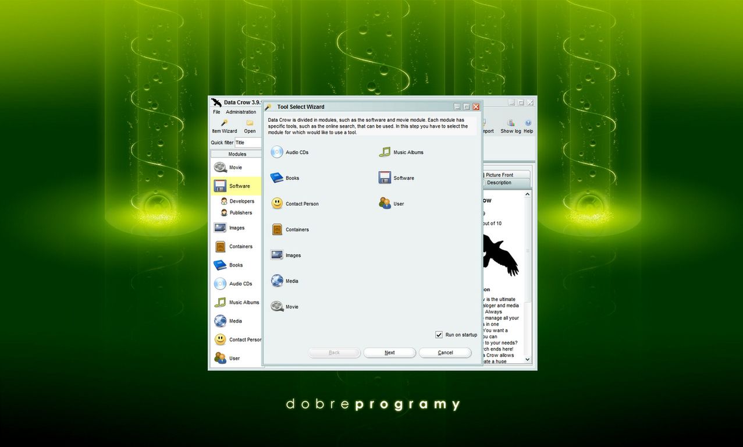Image resolution: width=743 pixels, height=447 pixels.
Task: Click the Show log toolbar icon
Action: coord(511,123)
